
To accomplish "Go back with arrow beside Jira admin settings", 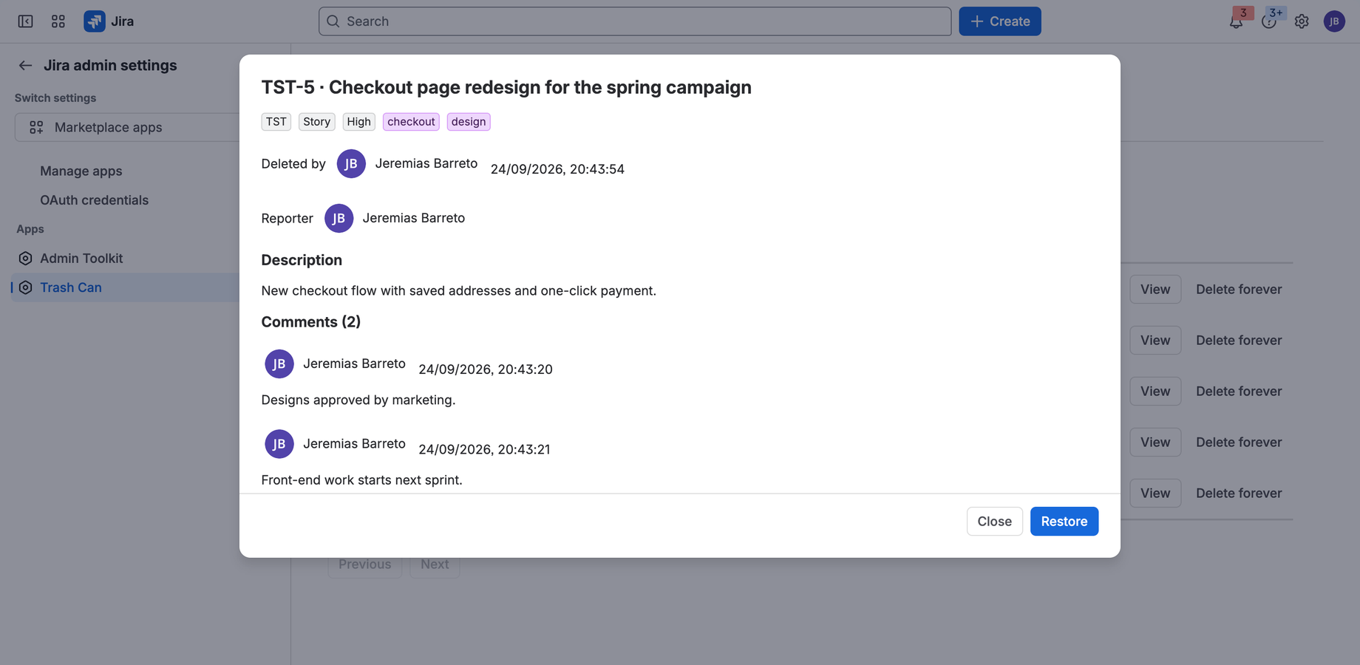I will 25,66.
